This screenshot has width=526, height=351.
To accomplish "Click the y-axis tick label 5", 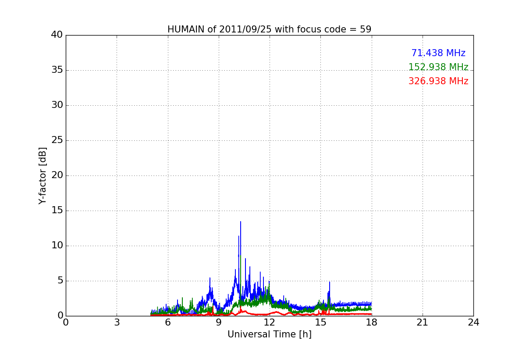I will 60,281.
